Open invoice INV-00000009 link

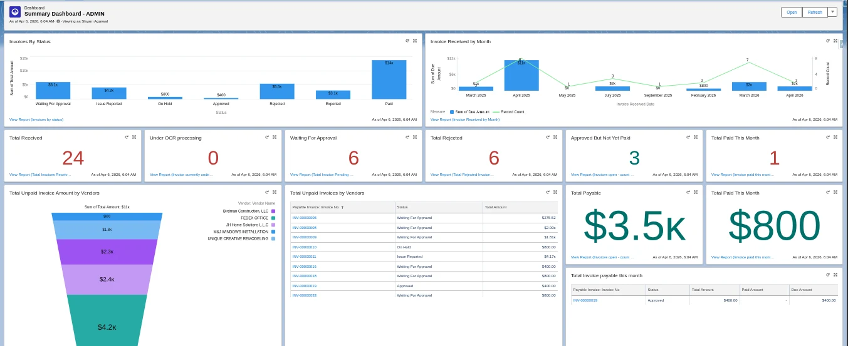(305, 237)
